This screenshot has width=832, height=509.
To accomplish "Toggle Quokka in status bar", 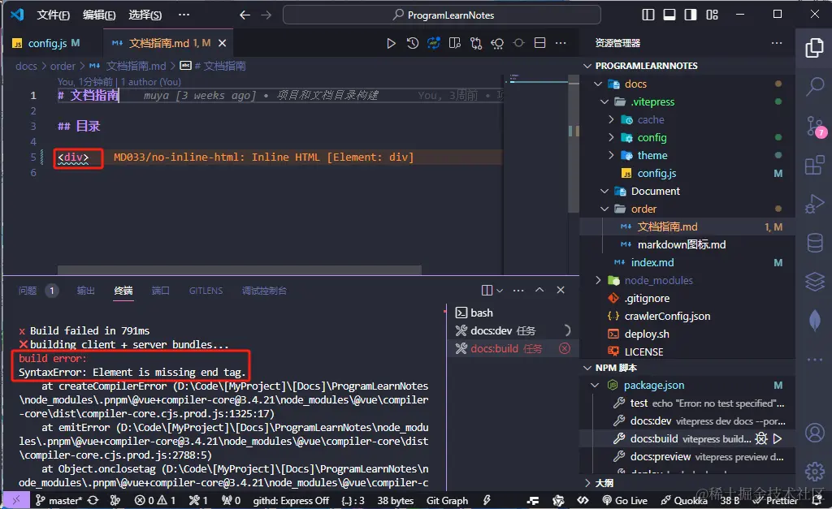I will [684, 501].
